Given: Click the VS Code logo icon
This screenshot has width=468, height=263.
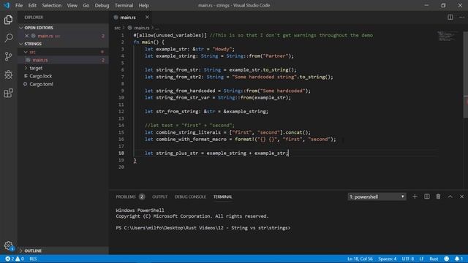Looking at the screenshot, I should tap(7, 5).
